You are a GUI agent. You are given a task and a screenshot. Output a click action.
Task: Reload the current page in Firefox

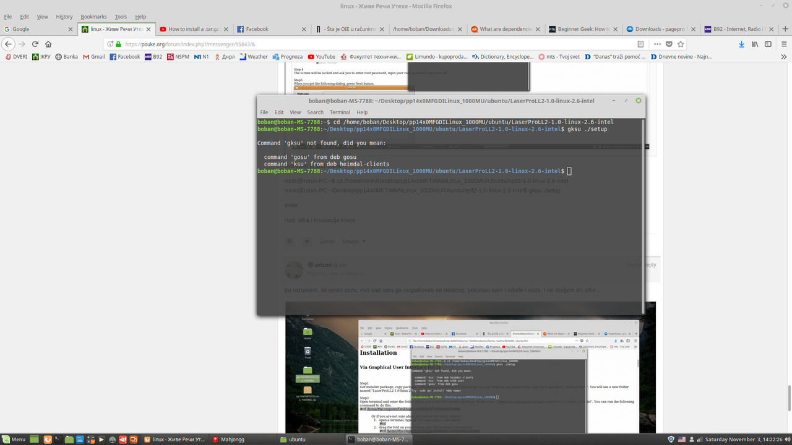(x=35, y=44)
